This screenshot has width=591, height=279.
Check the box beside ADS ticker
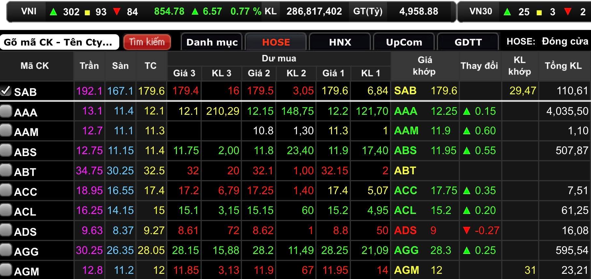click(6, 230)
